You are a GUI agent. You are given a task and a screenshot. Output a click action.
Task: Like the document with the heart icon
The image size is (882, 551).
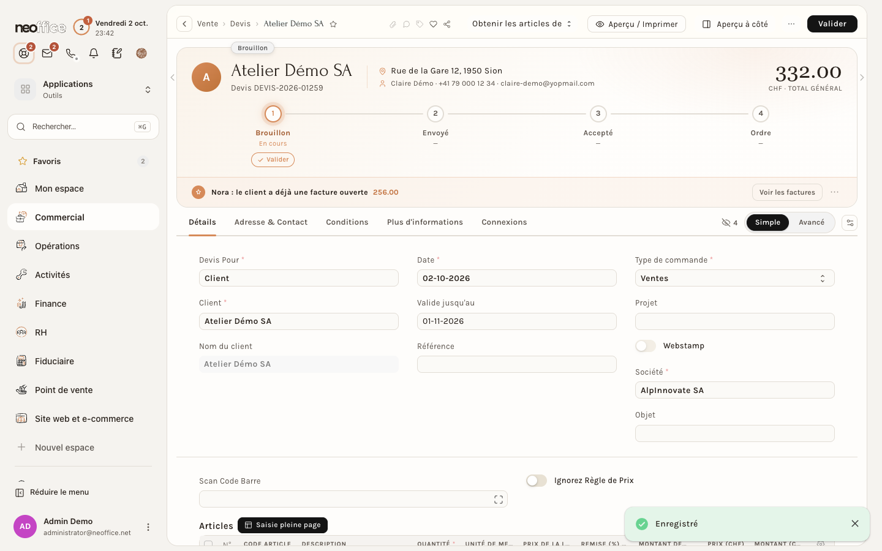tap(433, 24)
